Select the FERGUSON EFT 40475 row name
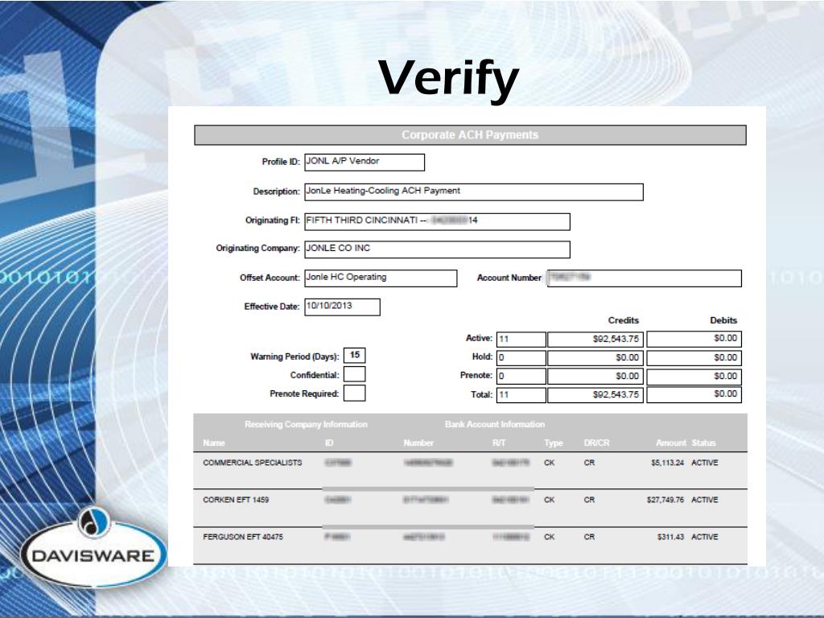The width and height of the screenshot is (824, 618). point(243,537)
